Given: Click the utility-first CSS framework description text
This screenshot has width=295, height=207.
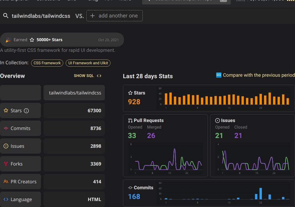Looking at the screenshot, I should [58, 50].
